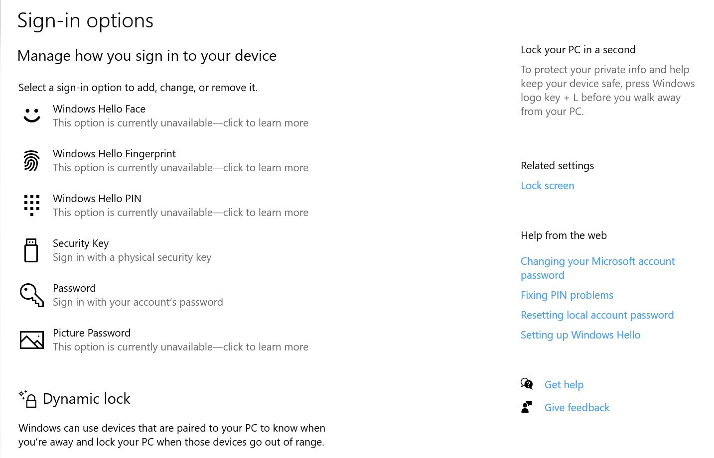714x458 pixels.
Task: Click the Windows Hello Face smiley icon
Action: [x=32, y=115]
